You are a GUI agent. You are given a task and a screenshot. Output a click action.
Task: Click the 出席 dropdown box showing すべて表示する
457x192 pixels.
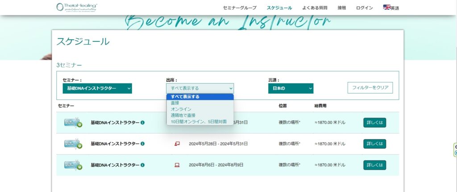[200, 89]
